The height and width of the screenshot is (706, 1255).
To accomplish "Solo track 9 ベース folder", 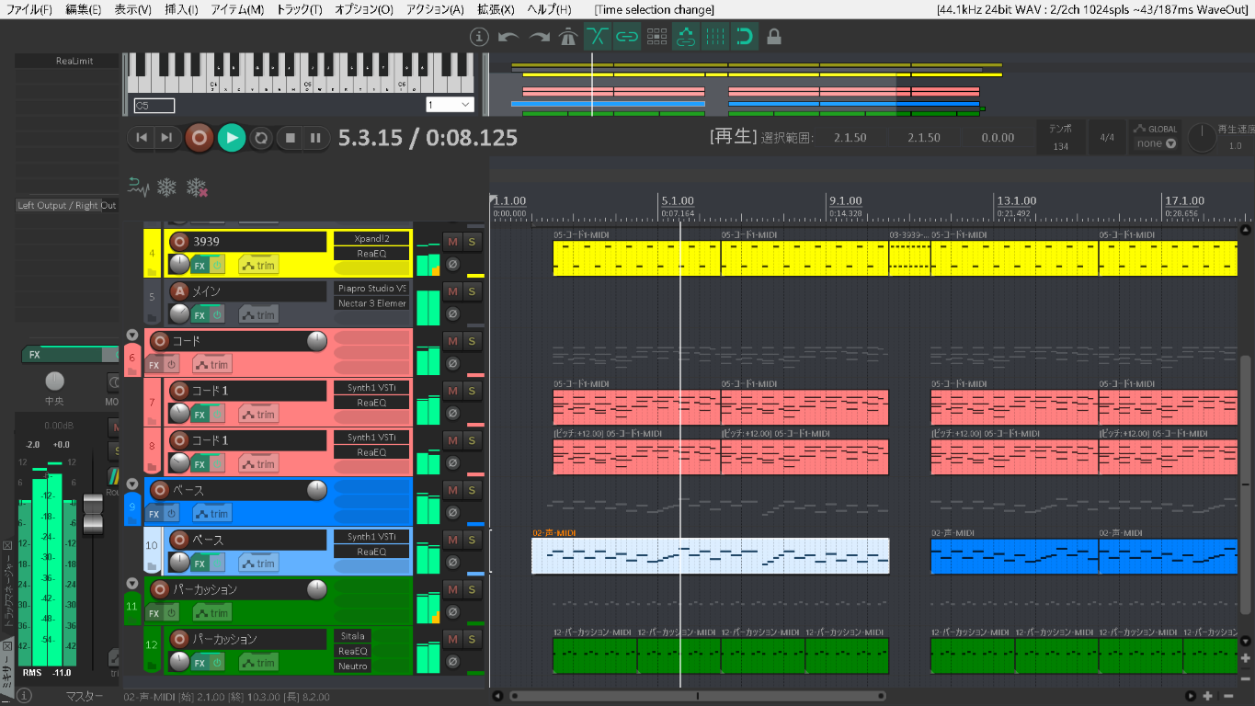I will coord(472,490).
